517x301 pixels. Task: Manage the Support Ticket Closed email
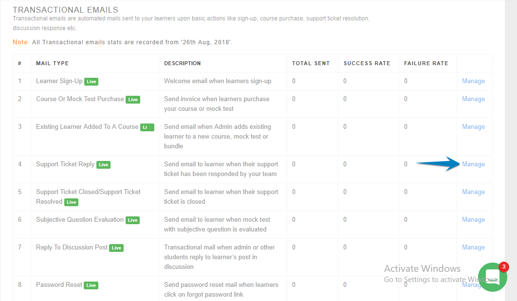pyautogui.click(x=473, y=192)
